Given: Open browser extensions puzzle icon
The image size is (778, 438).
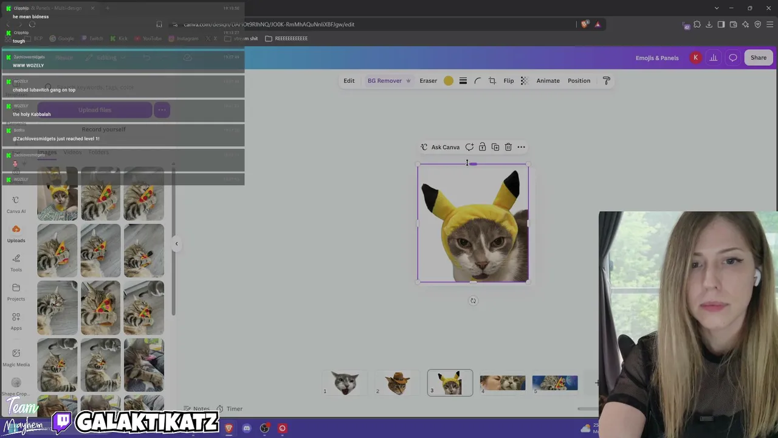Looking at the screenshot, I should coord(697,24).
